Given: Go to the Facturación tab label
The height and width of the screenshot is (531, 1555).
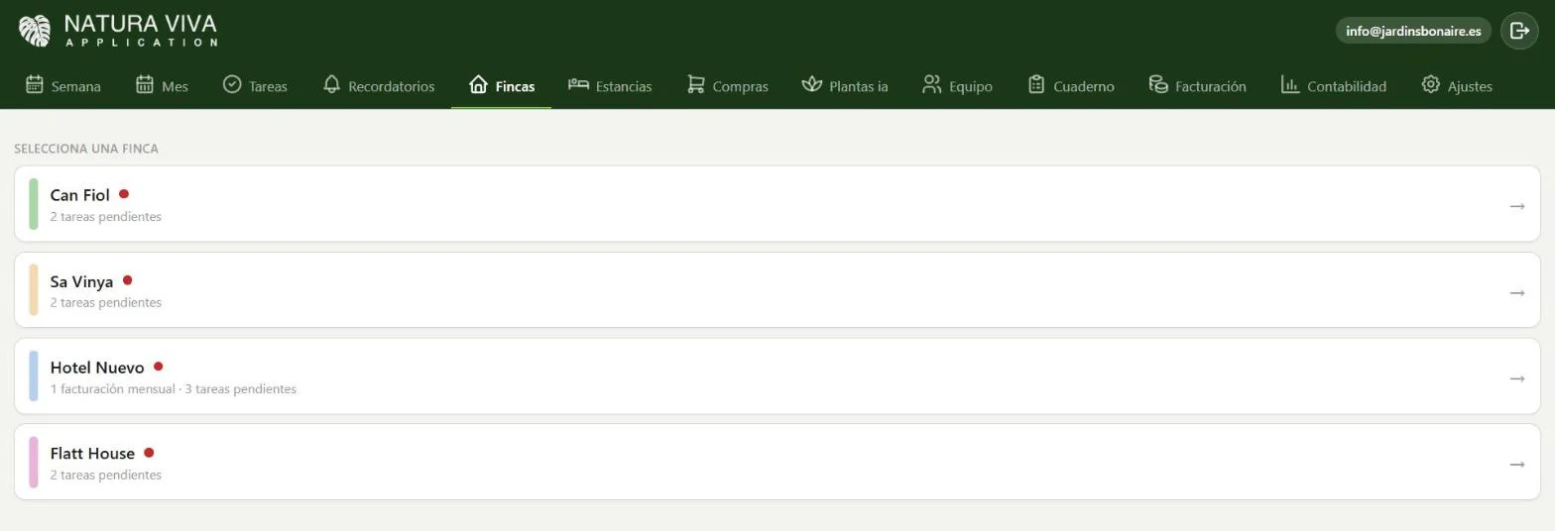Looking at the screenshot, I should pos(1211,86).
